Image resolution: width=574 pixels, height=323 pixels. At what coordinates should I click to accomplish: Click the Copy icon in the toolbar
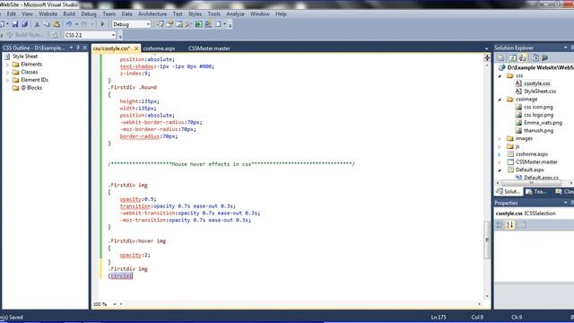(47, 24)
